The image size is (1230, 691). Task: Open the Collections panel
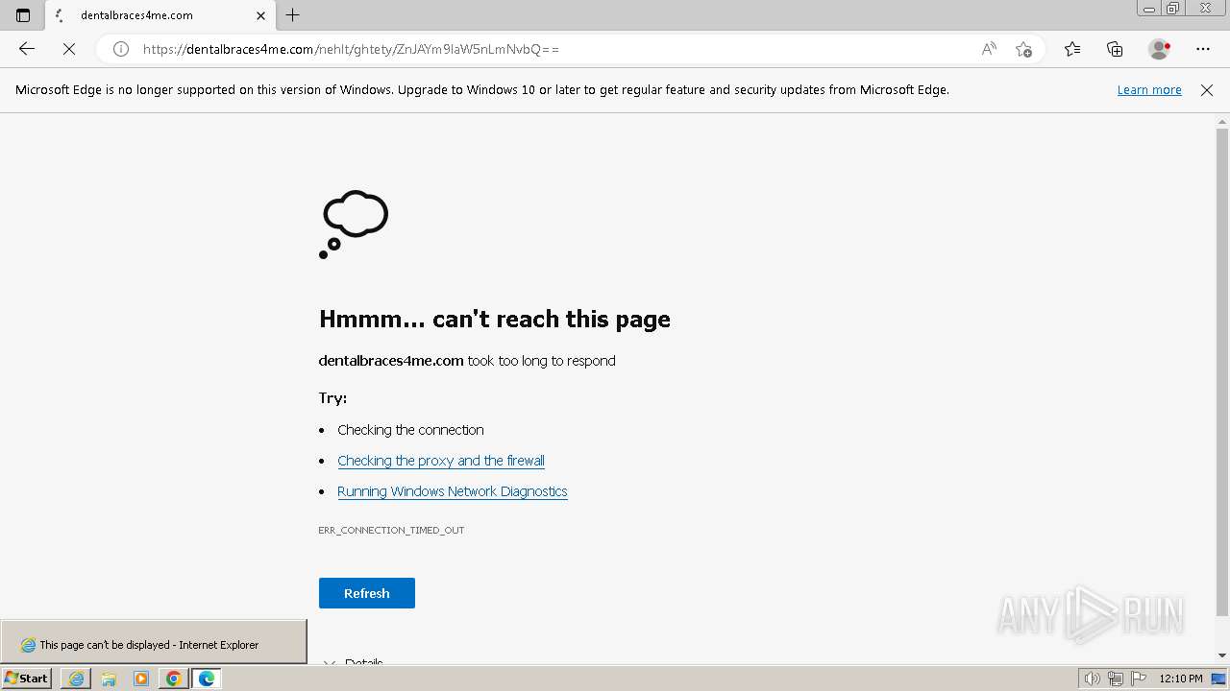[1115, 49]
